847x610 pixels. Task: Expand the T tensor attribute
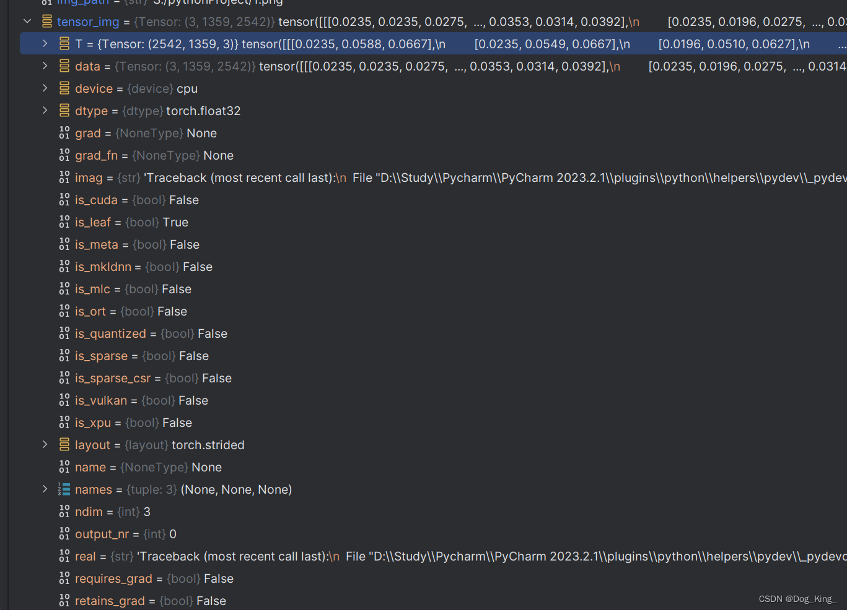click(45, 44)
